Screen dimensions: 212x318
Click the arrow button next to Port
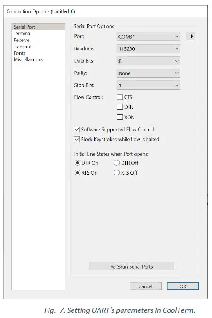point(191,36)
